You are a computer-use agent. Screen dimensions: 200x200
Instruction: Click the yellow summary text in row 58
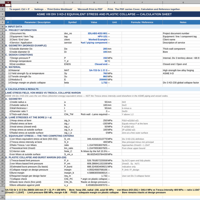coord(102,191)
